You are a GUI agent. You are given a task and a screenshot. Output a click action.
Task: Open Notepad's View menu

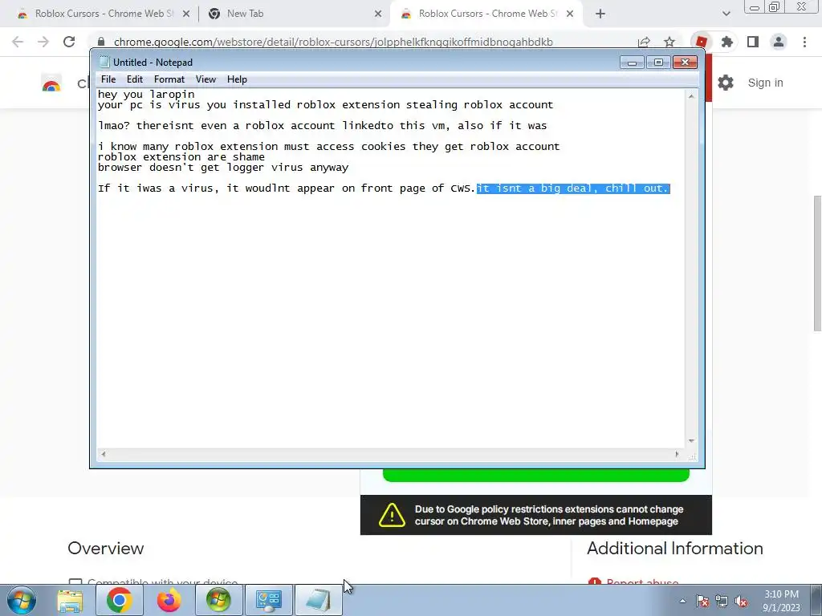coord(205,79)
